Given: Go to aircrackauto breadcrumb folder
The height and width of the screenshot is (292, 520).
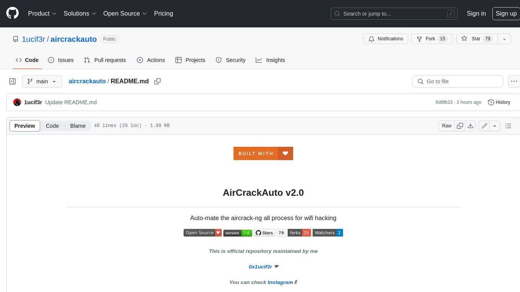Looking at the screenshot, I should [x=87, y=81].
